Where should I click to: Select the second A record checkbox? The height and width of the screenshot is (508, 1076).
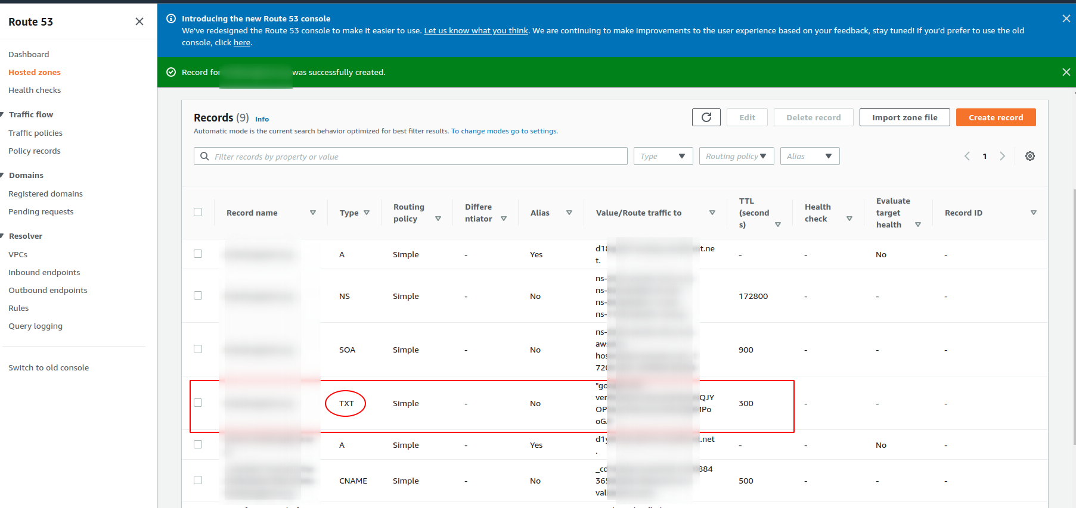point(198,444)
